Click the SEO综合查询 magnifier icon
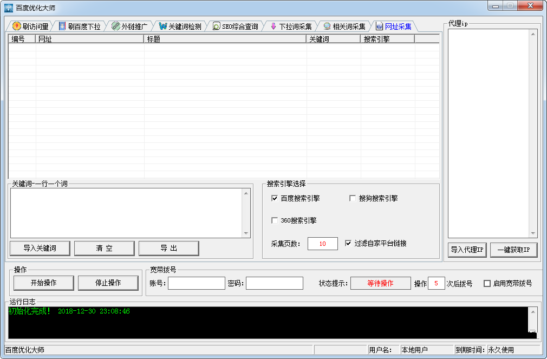 pyautogui.click(x=216, y=26)
